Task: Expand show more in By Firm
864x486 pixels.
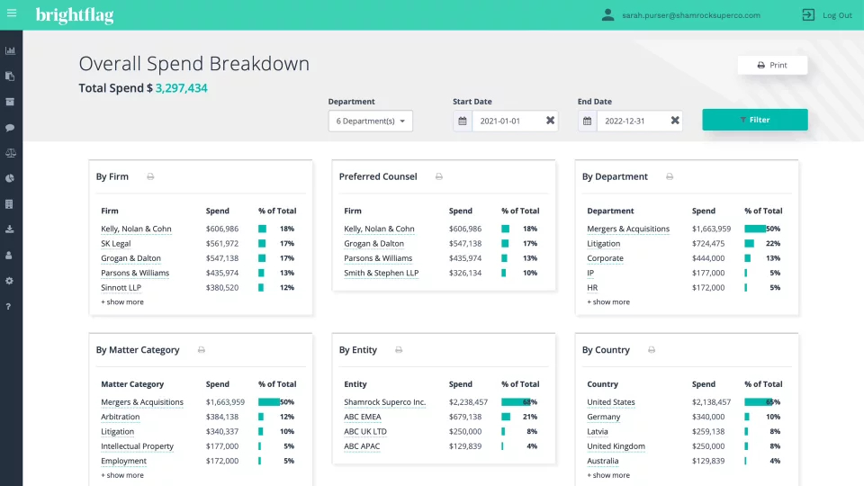Action: [x=122, y=302]
